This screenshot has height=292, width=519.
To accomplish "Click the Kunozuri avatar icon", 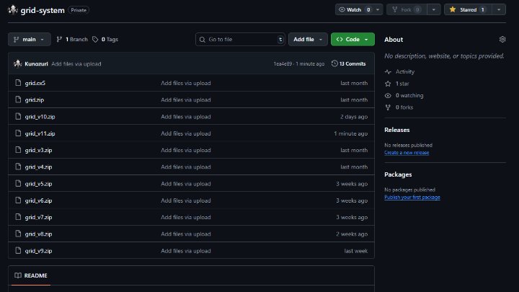I will pyautogui.click(x=18, y=63).
